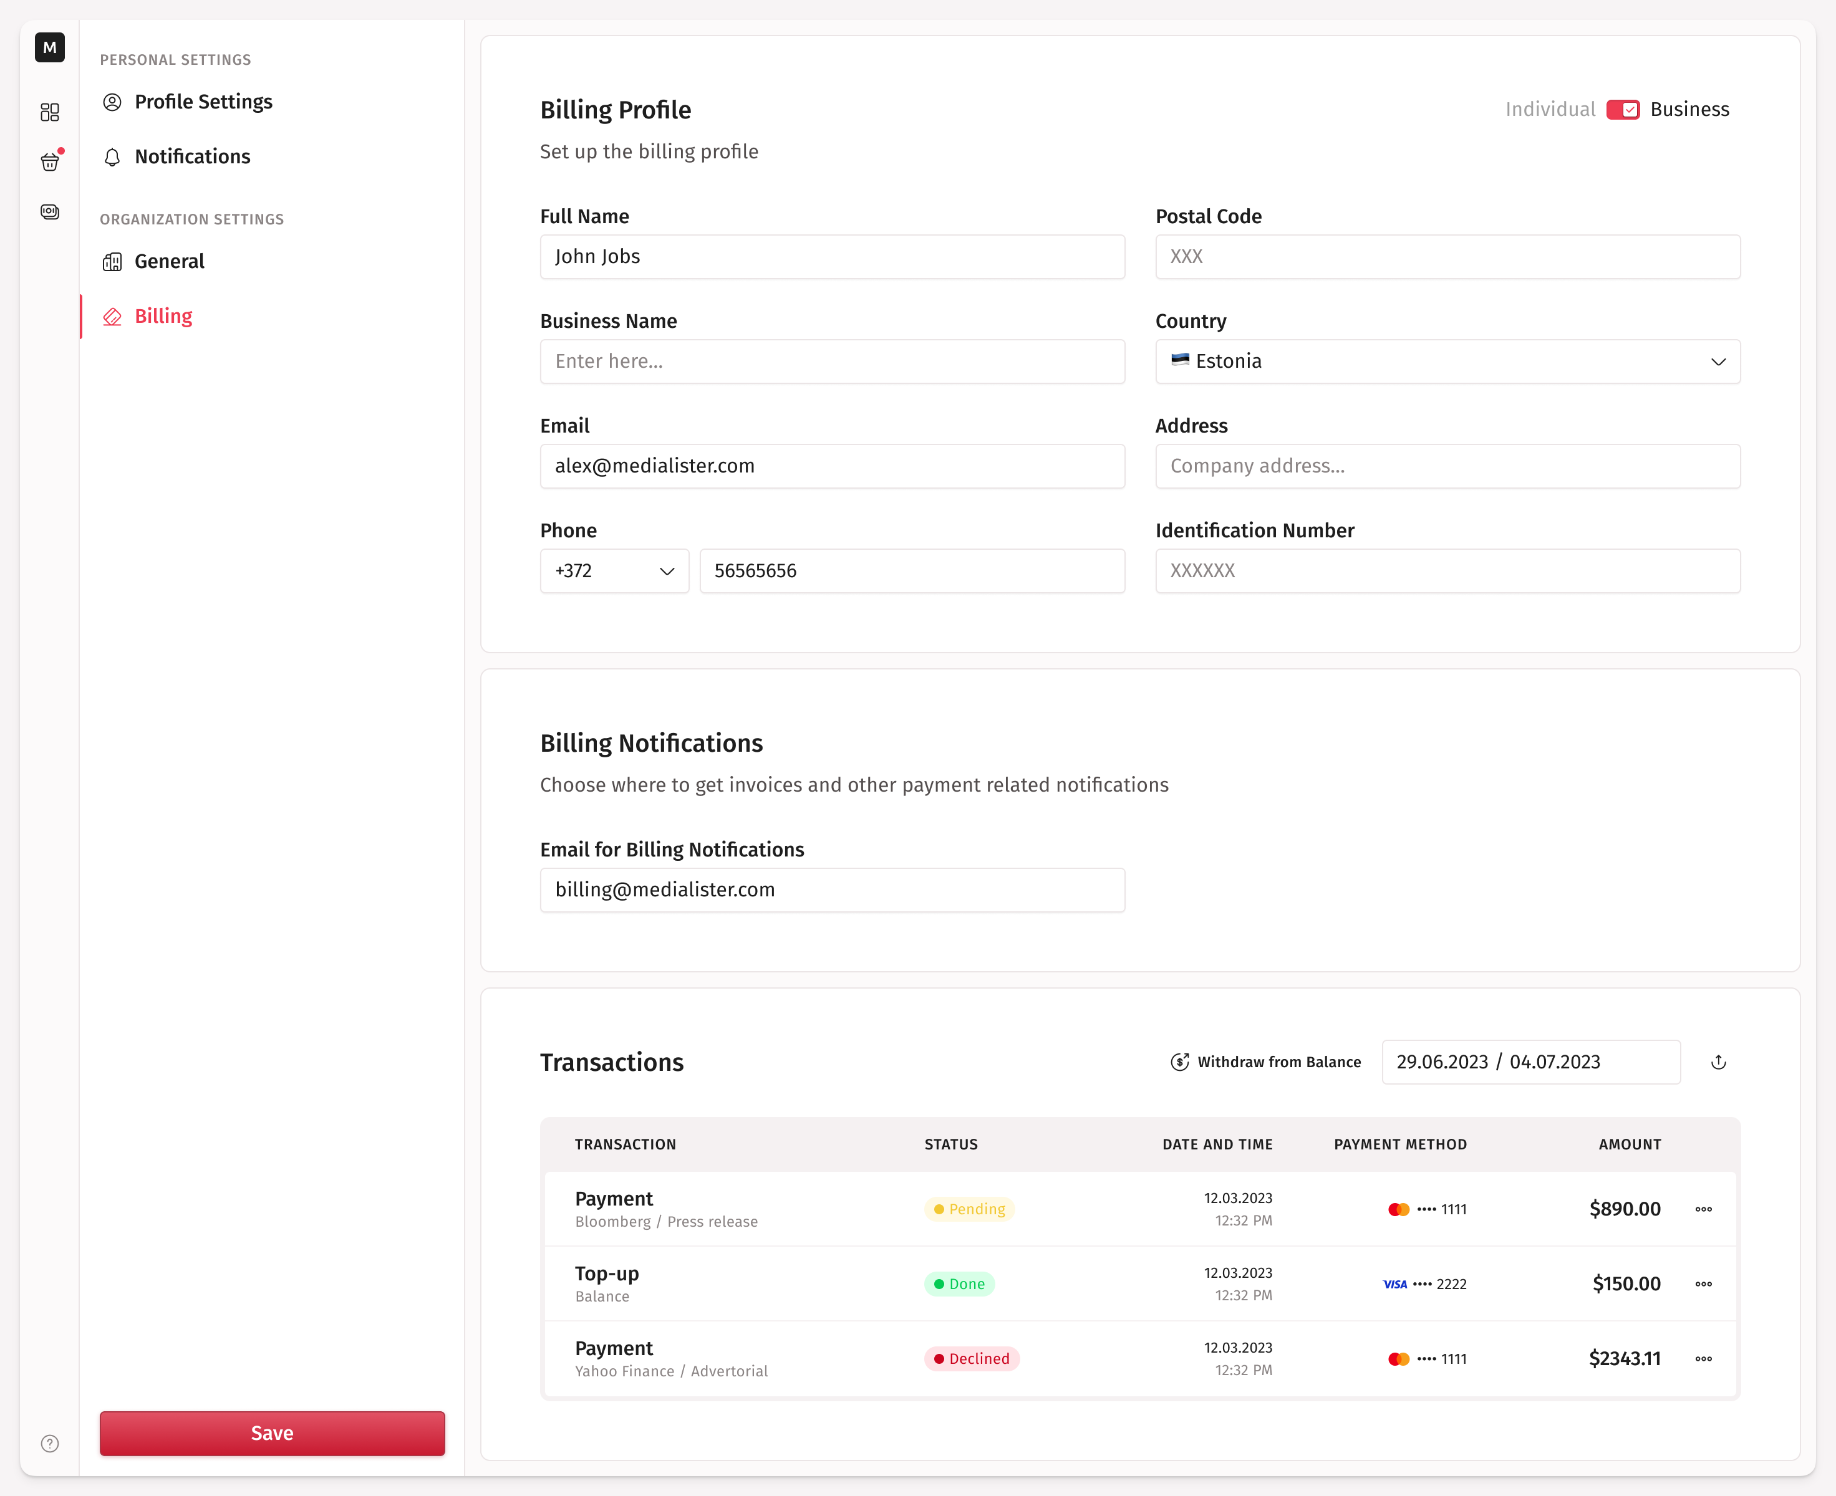The height and width of the screenshot is (1496, 1836).
Task: Open more options for $150.00 top-up
Action: click(x=1703, y=1284)
